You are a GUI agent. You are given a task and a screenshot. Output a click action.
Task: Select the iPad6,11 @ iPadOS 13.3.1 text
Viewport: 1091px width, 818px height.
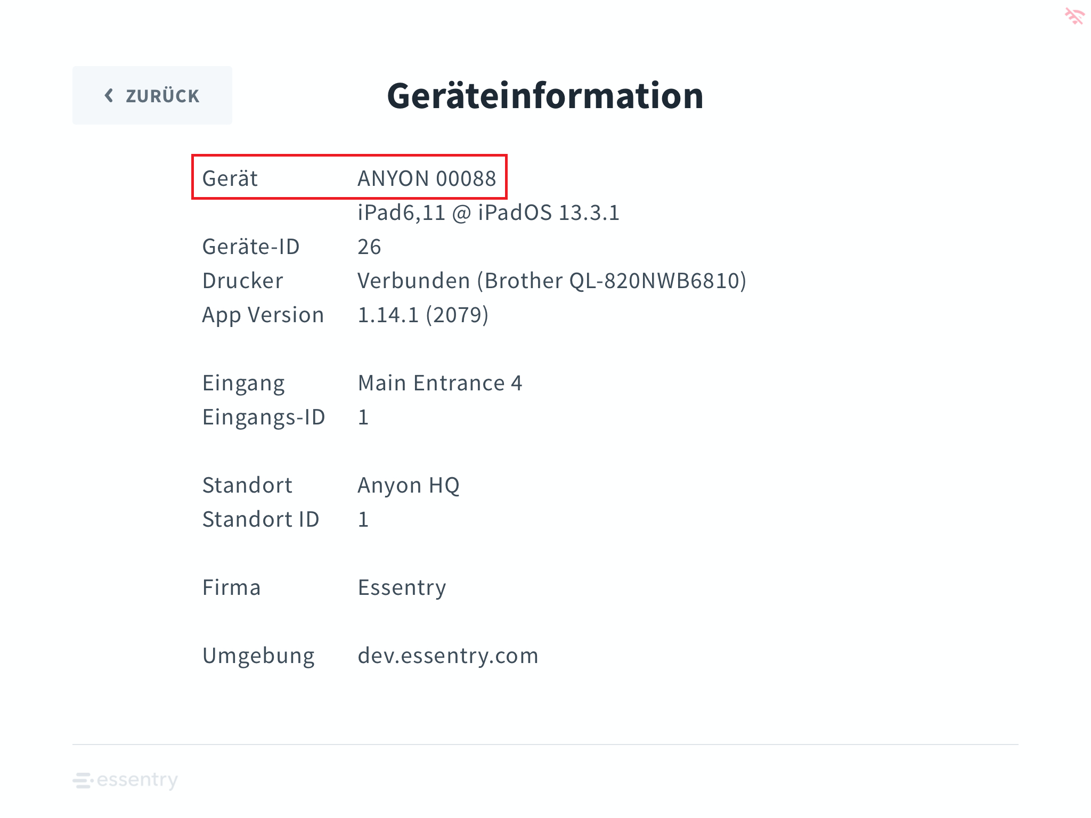(488, 212)
